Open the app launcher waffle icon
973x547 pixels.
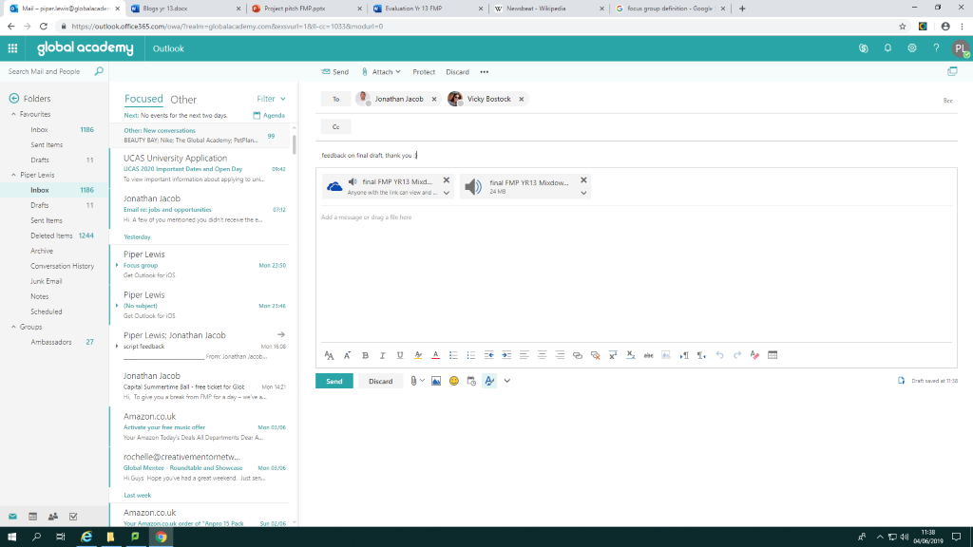(13, 47)
